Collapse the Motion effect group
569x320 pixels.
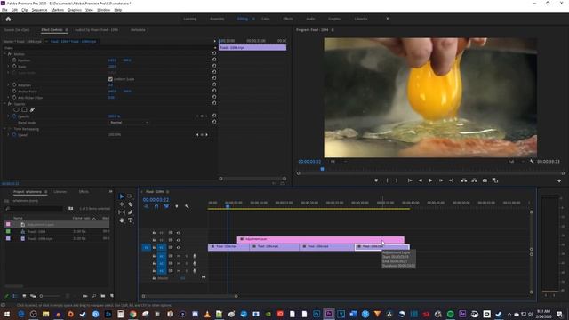4,53
